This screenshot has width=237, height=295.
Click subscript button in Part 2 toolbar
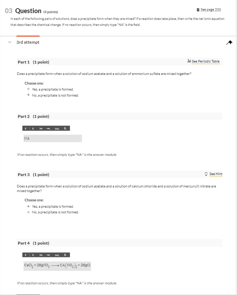[x=33, y=129]
